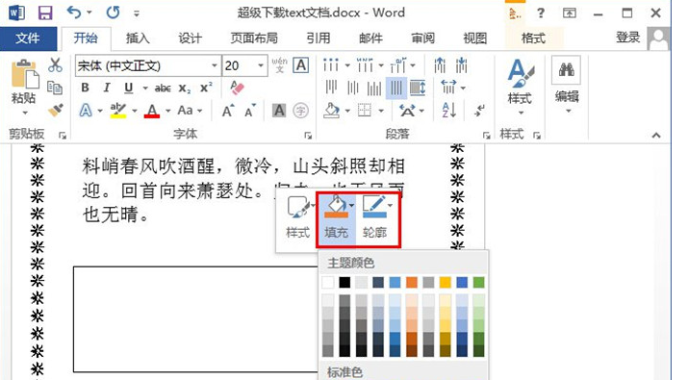Toggle superscript x²
This screenshot has height=380, width=688.
point(206,88)
